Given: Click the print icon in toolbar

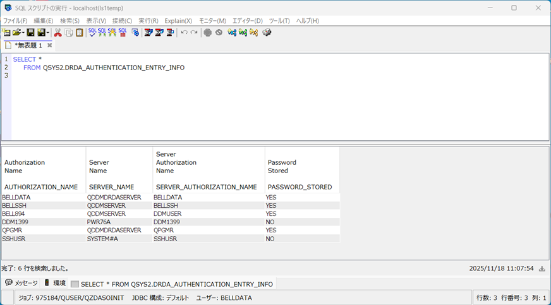Looking at the screenshot, I should 267,32.
